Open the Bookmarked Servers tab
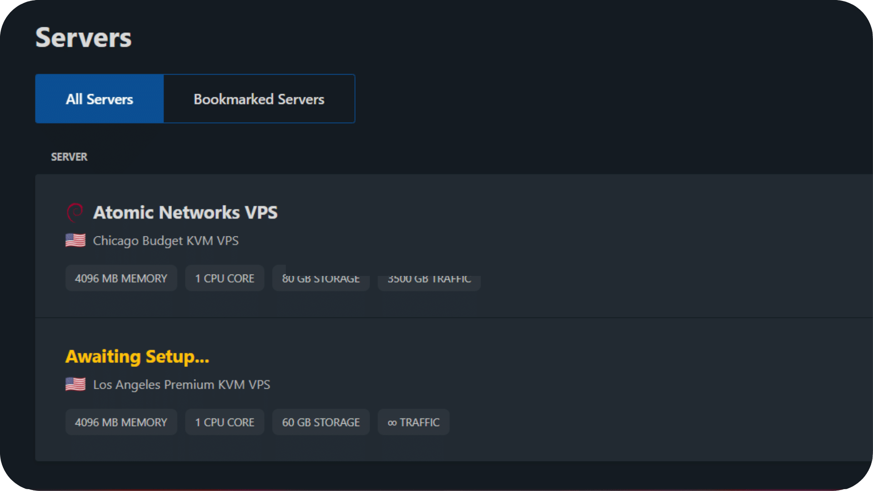This screenshot has height=491, width=873. [259, 99]
